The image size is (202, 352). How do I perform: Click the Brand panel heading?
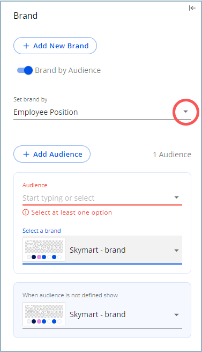(26, 16)
